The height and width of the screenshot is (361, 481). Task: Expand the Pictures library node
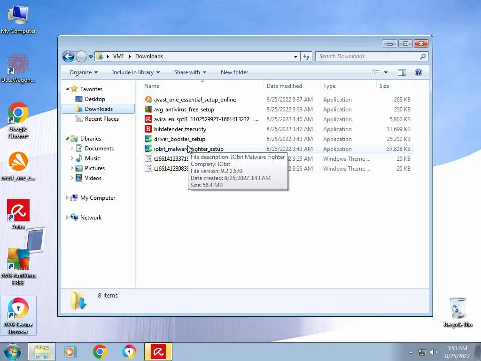[x=72, y=168]
